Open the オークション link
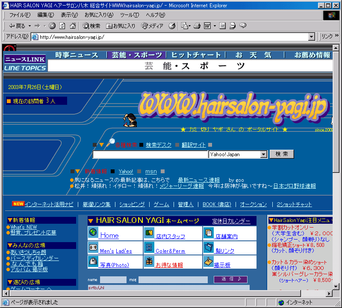Screen dimensions: 342x308 coord(253,204)
